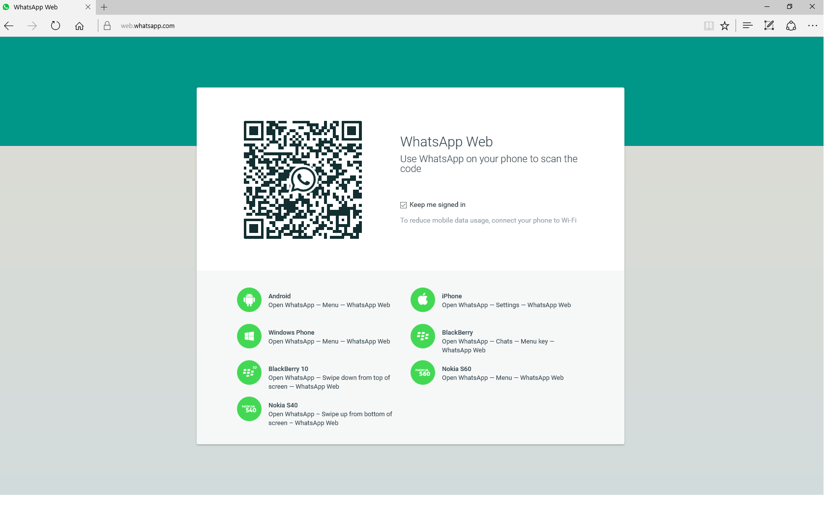
Task: Open the Hub lines icon
Action: pyautogui.click(x=748, y=26)
